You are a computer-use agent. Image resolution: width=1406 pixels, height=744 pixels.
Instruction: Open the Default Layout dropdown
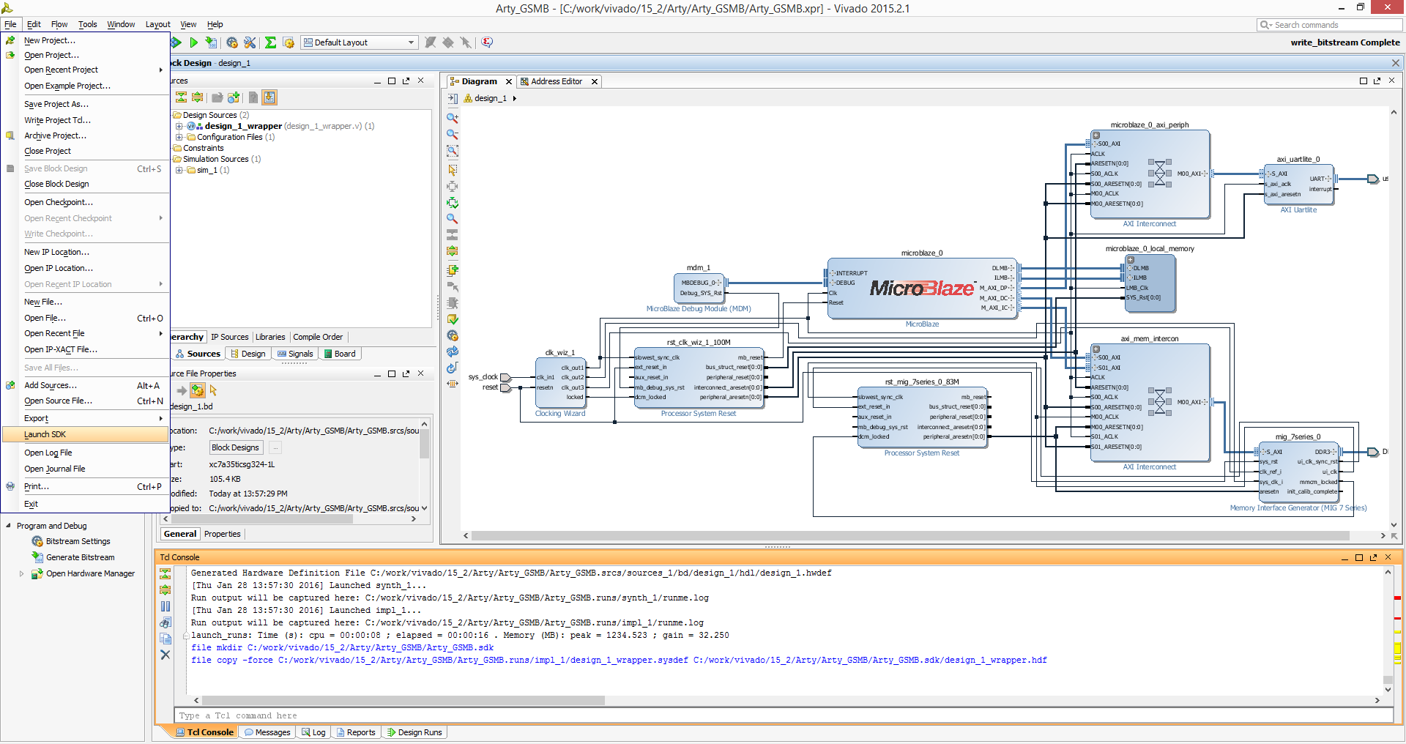point(360,42)
